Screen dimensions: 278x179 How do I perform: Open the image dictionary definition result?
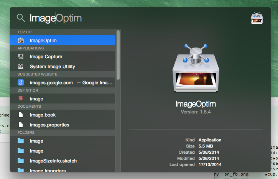[63, 99]
